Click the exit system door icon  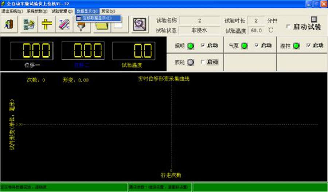pyautogui.click(x=9, y=24)
